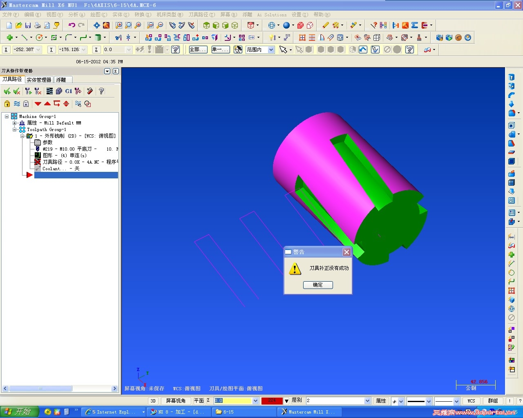Open the 开始 Start button

click(x=19, y=412)
